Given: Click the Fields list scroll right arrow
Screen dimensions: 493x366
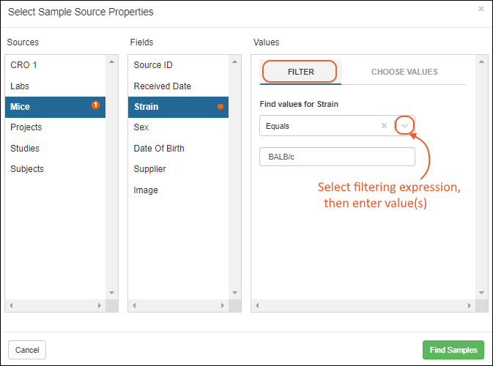Looking at the screenshot, I should [222, 305].
